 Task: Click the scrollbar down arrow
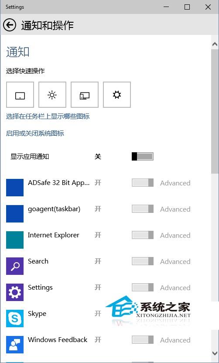pyautogui.click(x=215, y=353)
